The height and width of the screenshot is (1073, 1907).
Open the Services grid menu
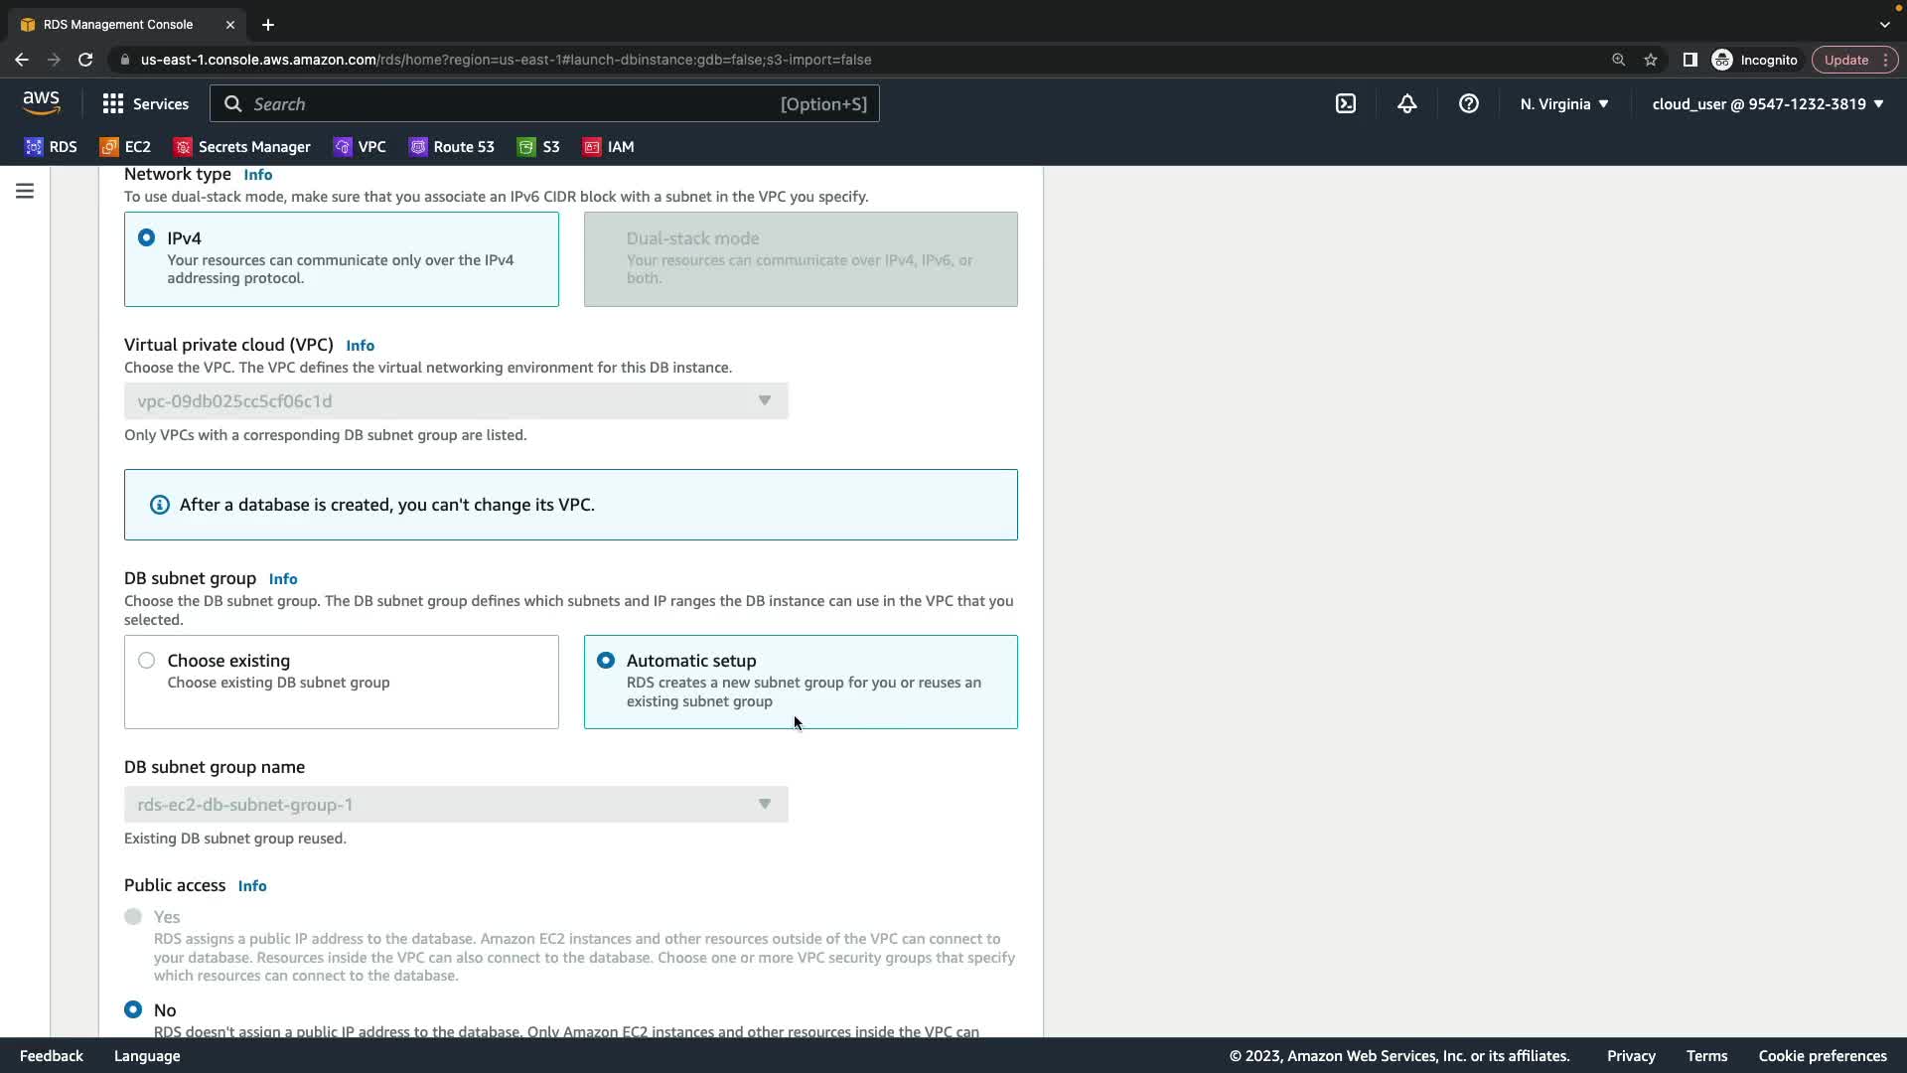145,103
